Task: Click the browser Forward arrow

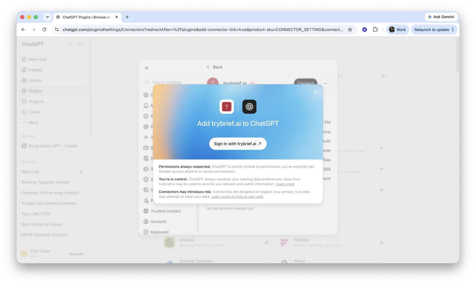Action: point(34,30)
